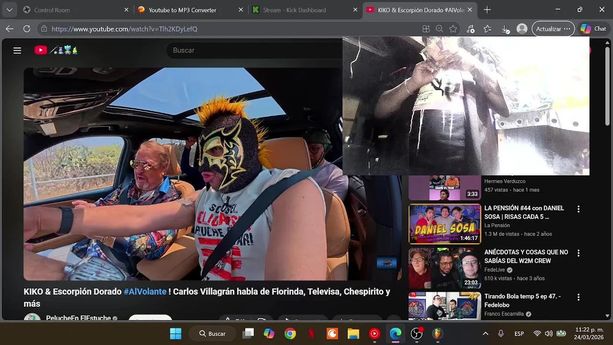
Task: Open ANÉCDOTAS Y COSAS QUE NO SABÍAS title
Action: pos(526,256)
